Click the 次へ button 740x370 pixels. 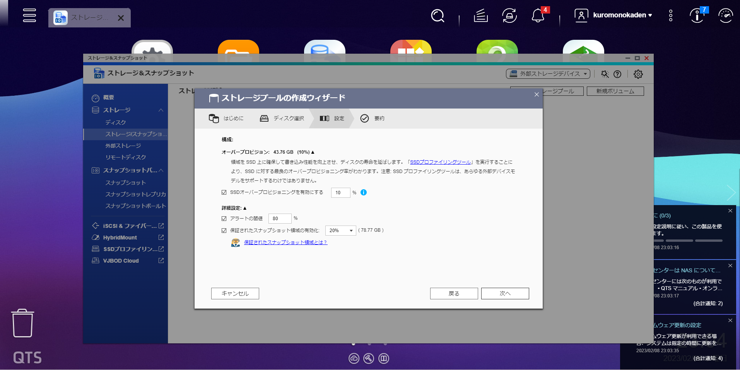[x=505, y=294]
